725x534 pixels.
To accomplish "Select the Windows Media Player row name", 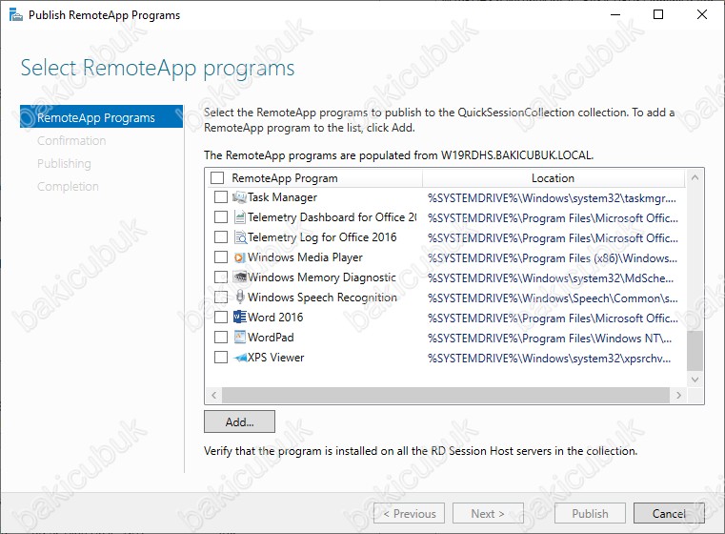I will (305, 257).
